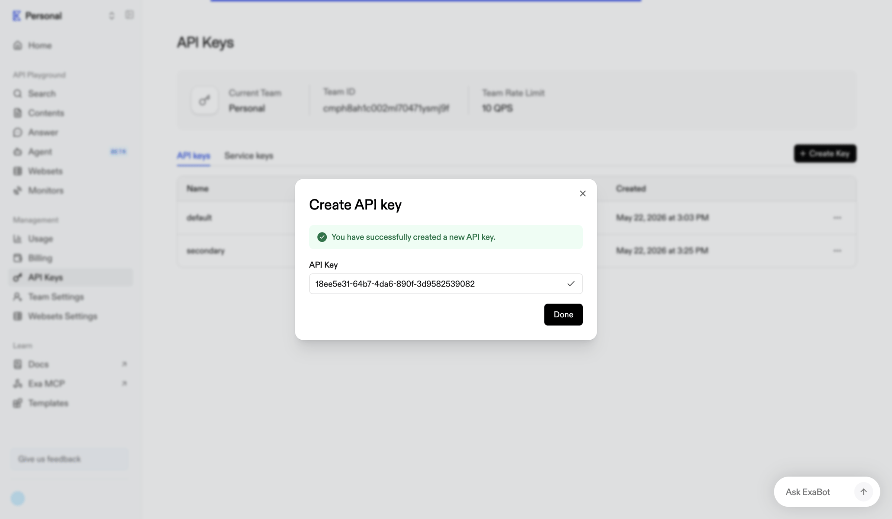Close the Create API key dialog
The image size is (892, 519).
tap(582, 193)
